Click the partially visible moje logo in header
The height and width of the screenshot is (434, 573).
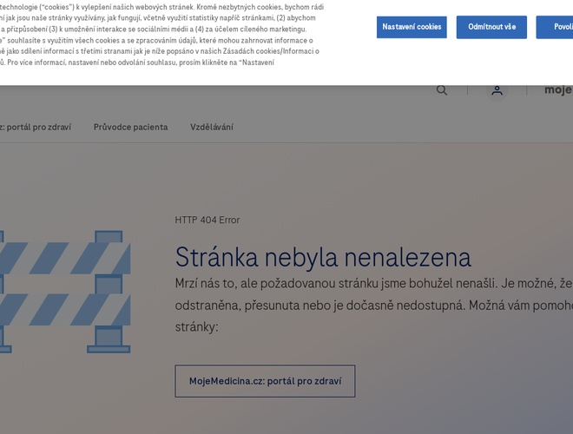(557, 89)
